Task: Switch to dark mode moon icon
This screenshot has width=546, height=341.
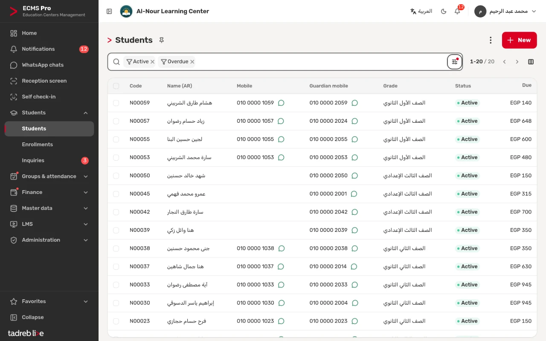Action: coord(444,12)
